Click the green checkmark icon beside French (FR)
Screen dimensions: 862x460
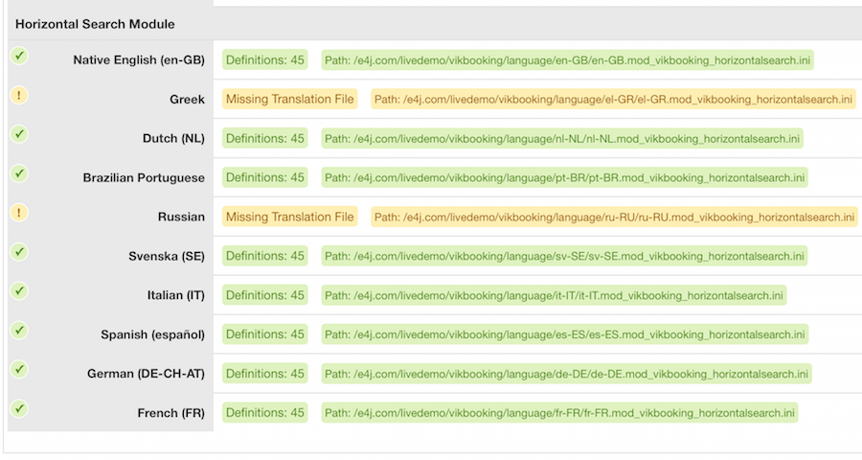pos(19,409)
